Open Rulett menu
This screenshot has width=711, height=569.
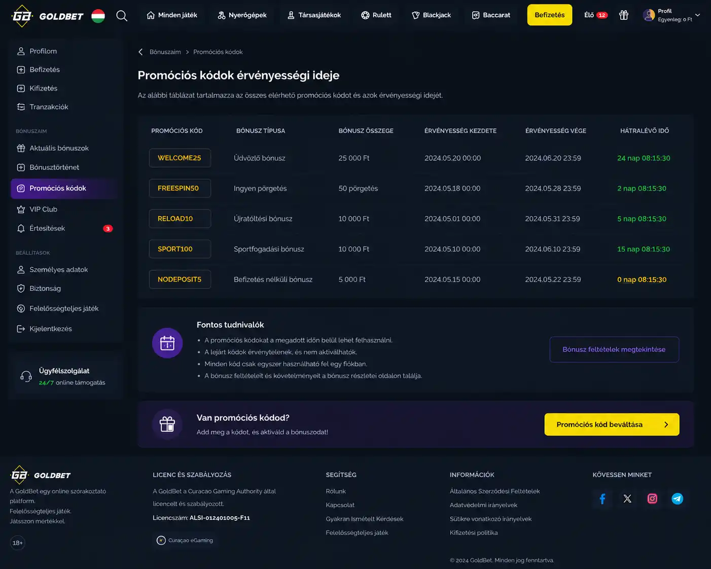(x=376, y=15)
